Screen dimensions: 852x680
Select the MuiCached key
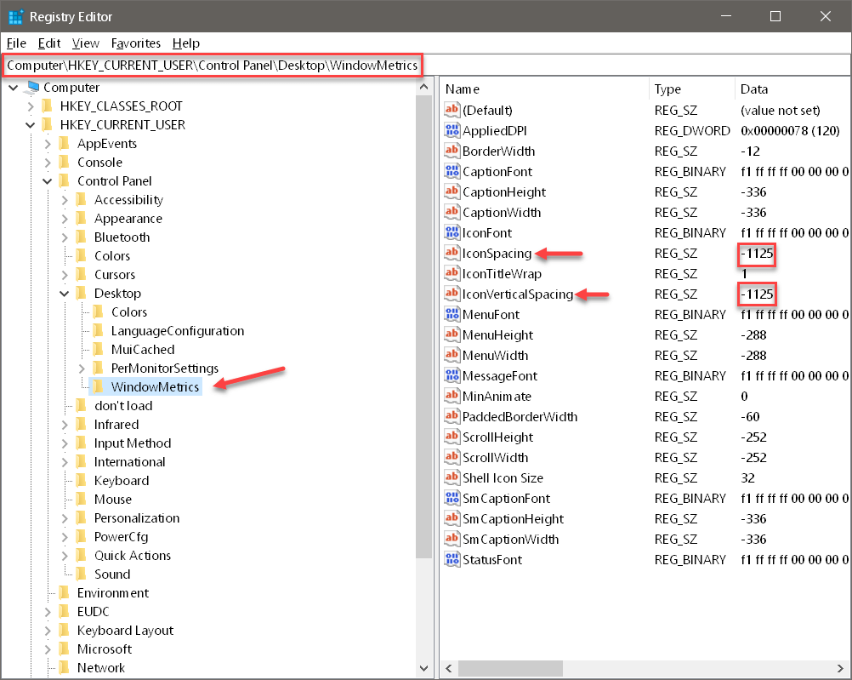tap(143, 349)
